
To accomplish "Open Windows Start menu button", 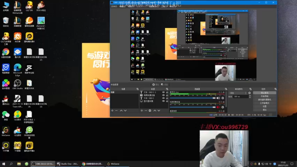I will click(x=4, y=164).
